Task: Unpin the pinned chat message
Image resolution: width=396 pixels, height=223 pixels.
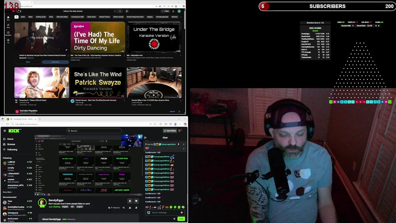Action: coord(179,144)
